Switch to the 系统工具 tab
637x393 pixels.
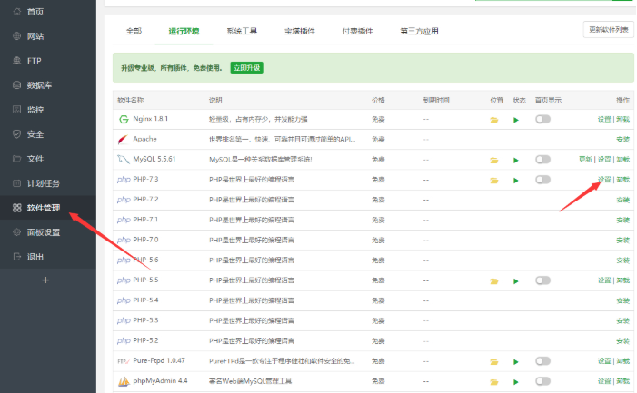(x=241, y=31)
